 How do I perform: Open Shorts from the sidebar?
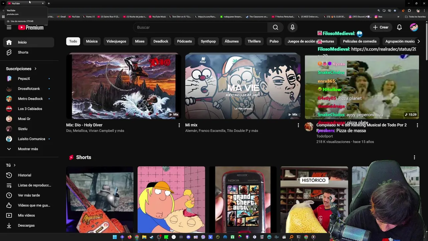(28, 52)
